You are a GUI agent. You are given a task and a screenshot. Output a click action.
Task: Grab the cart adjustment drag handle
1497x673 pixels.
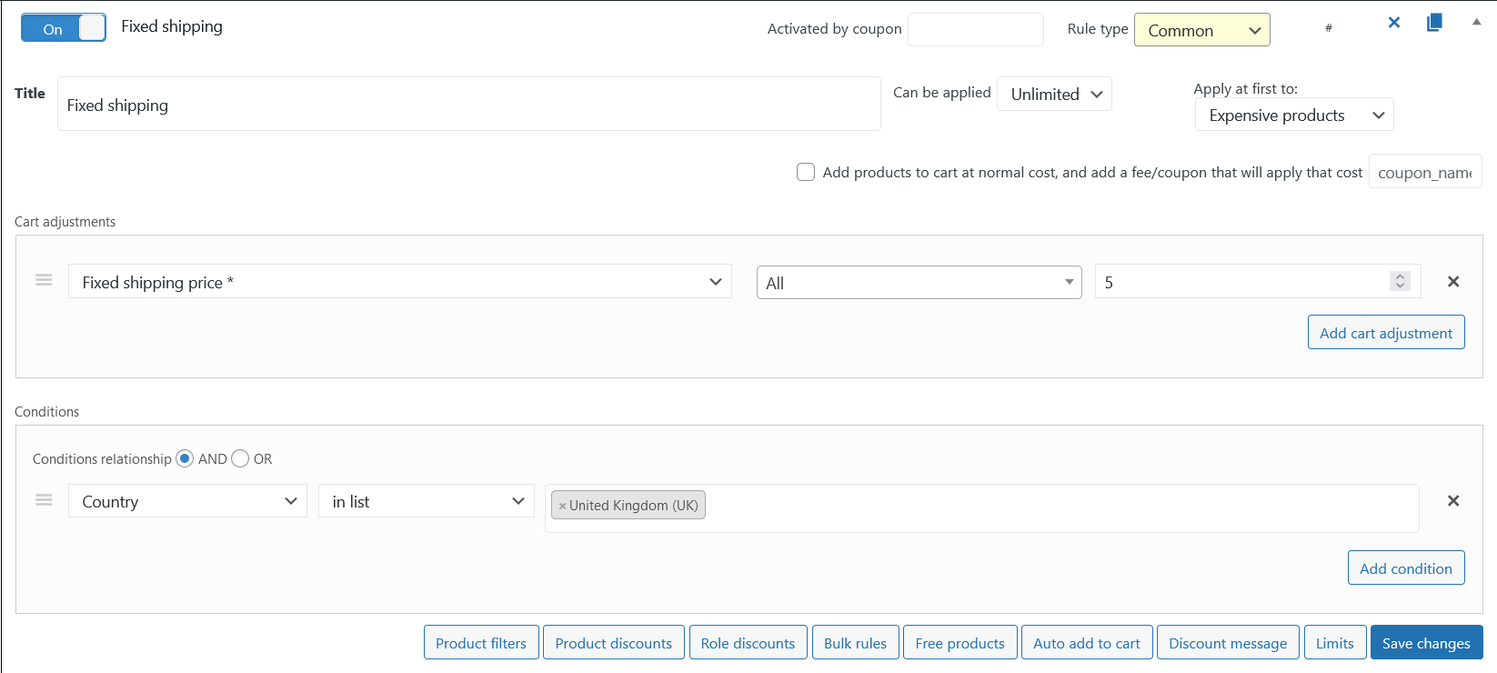click(x=44, y=280)
